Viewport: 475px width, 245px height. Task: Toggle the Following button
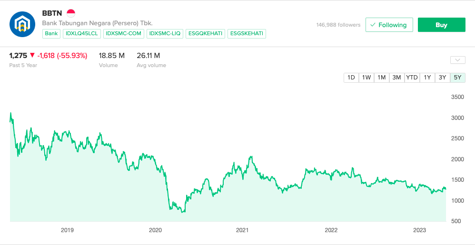tap(389, 25)
